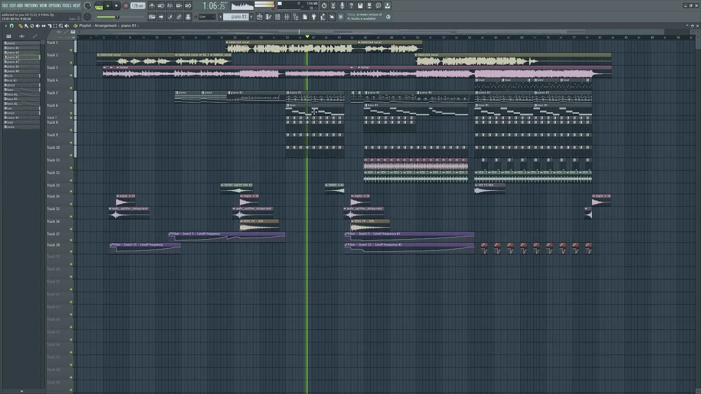Image resolution: width=701 pixels, height=394 pixels.
Task: Click the Playlist - Arrangement breadcrumb
Action: pyautogui.click(x=98, y=26)
